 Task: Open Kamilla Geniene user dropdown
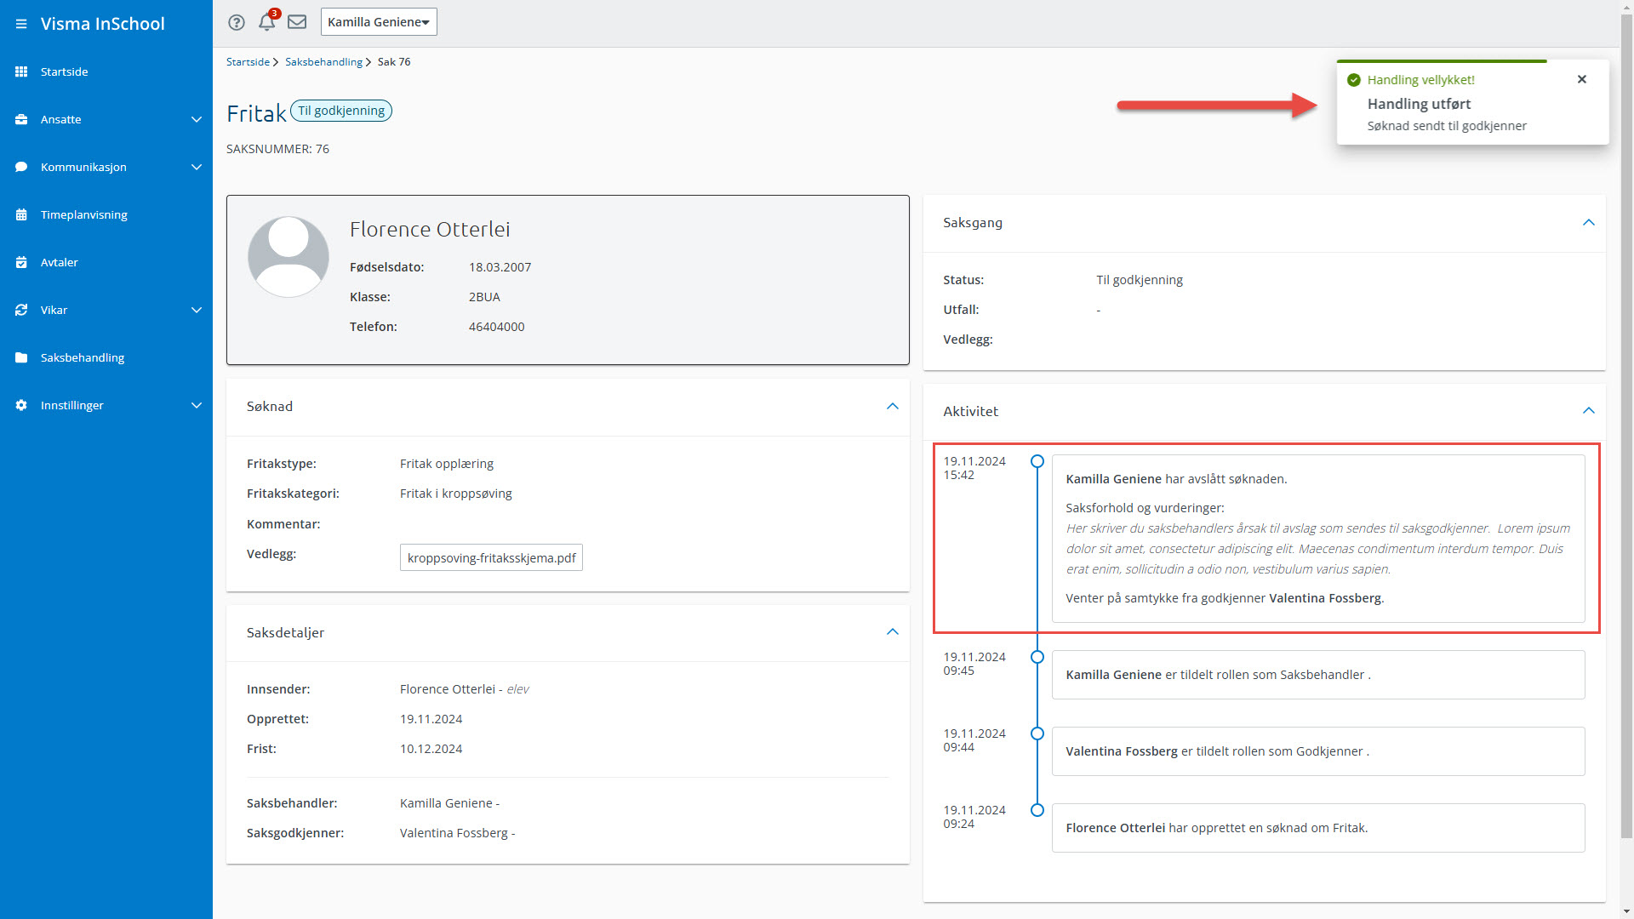click(379, 22)
